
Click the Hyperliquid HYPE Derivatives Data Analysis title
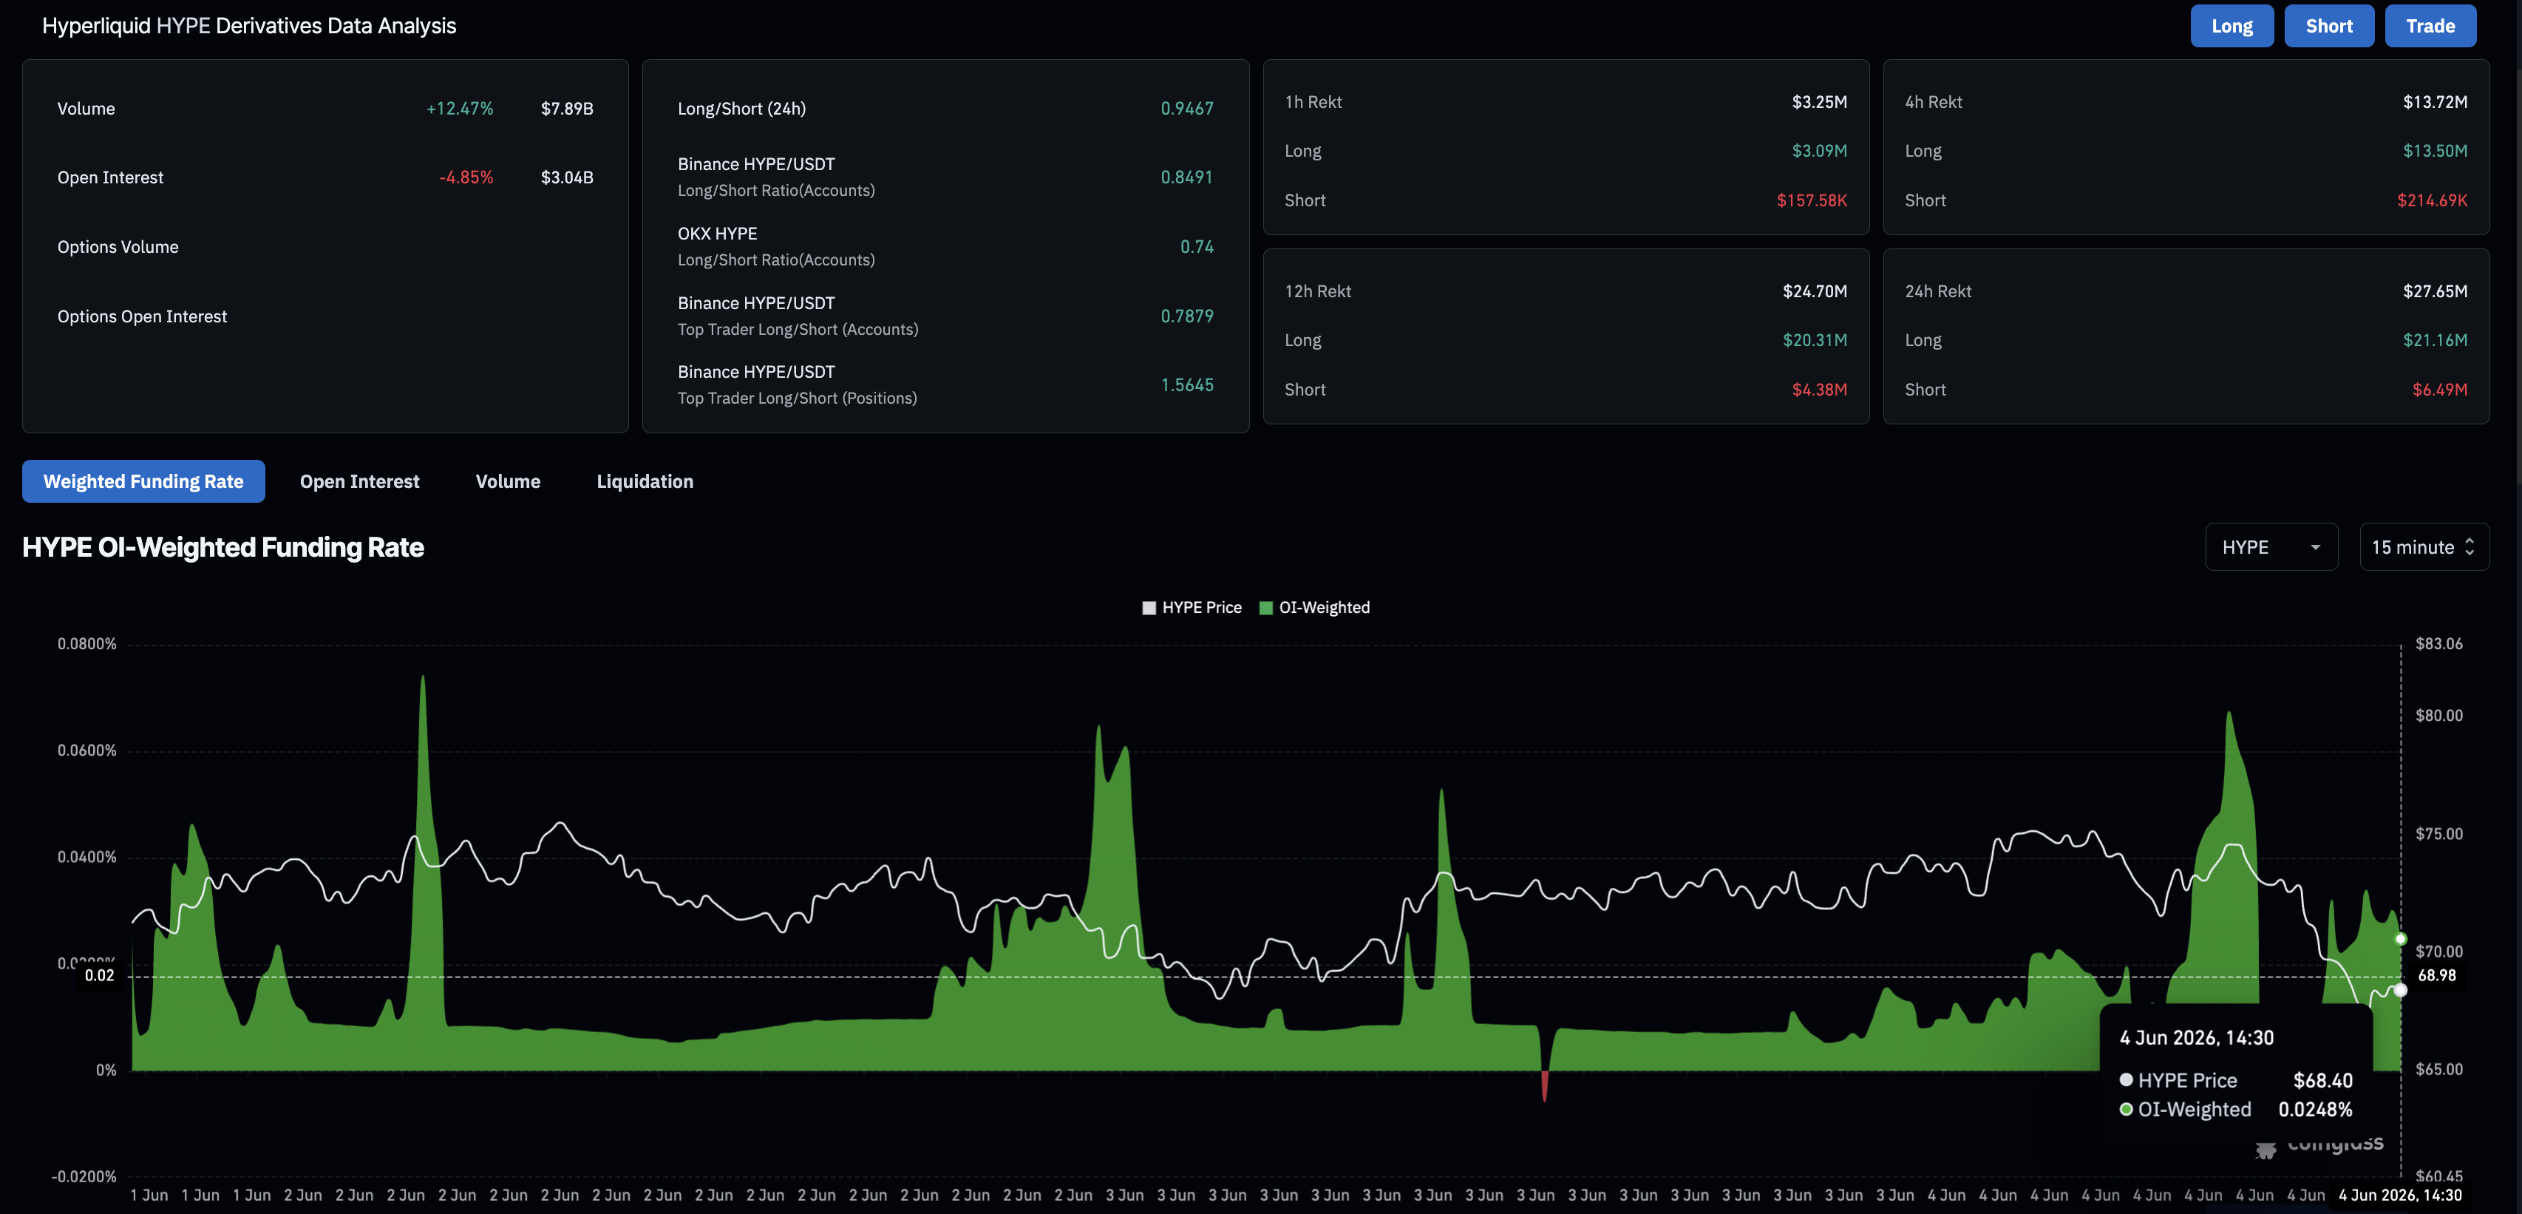coord(248,27)
